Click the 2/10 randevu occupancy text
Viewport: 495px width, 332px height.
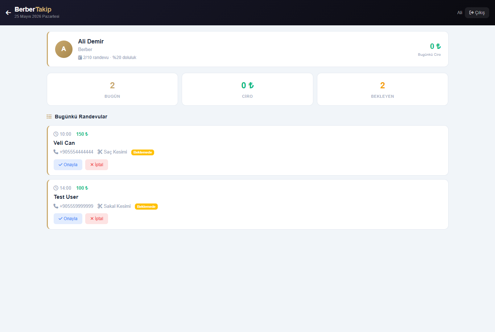pos(110,58)
